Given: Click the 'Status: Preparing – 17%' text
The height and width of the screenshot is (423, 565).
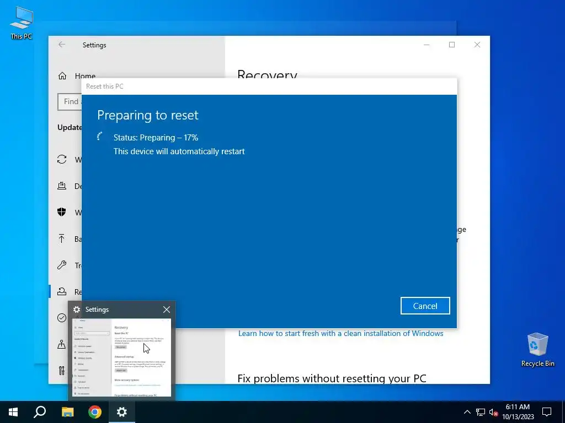Looking at the screenshot, I should 156,137.
